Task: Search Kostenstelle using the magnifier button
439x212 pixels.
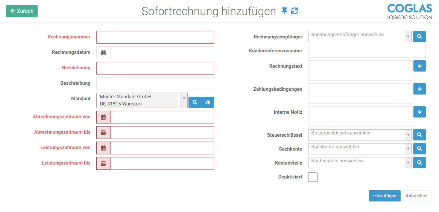Action: coord(419,163)
